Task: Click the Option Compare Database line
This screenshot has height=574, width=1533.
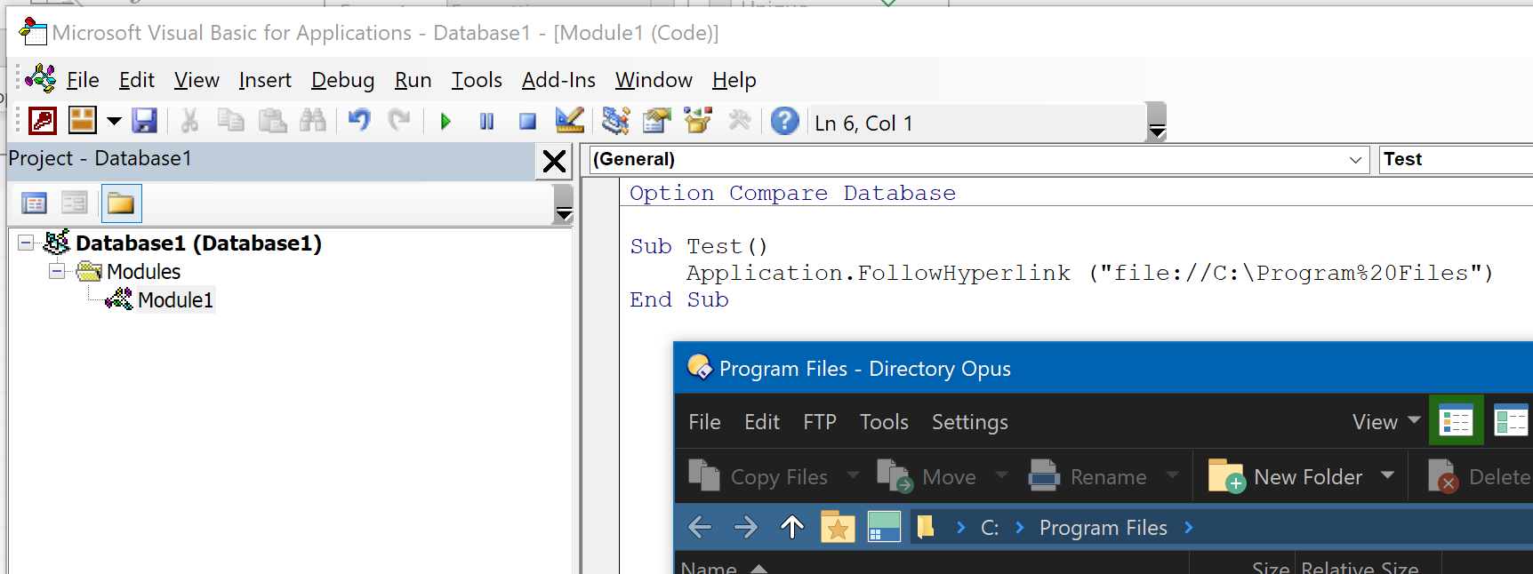Action: (x=792, y=193)
